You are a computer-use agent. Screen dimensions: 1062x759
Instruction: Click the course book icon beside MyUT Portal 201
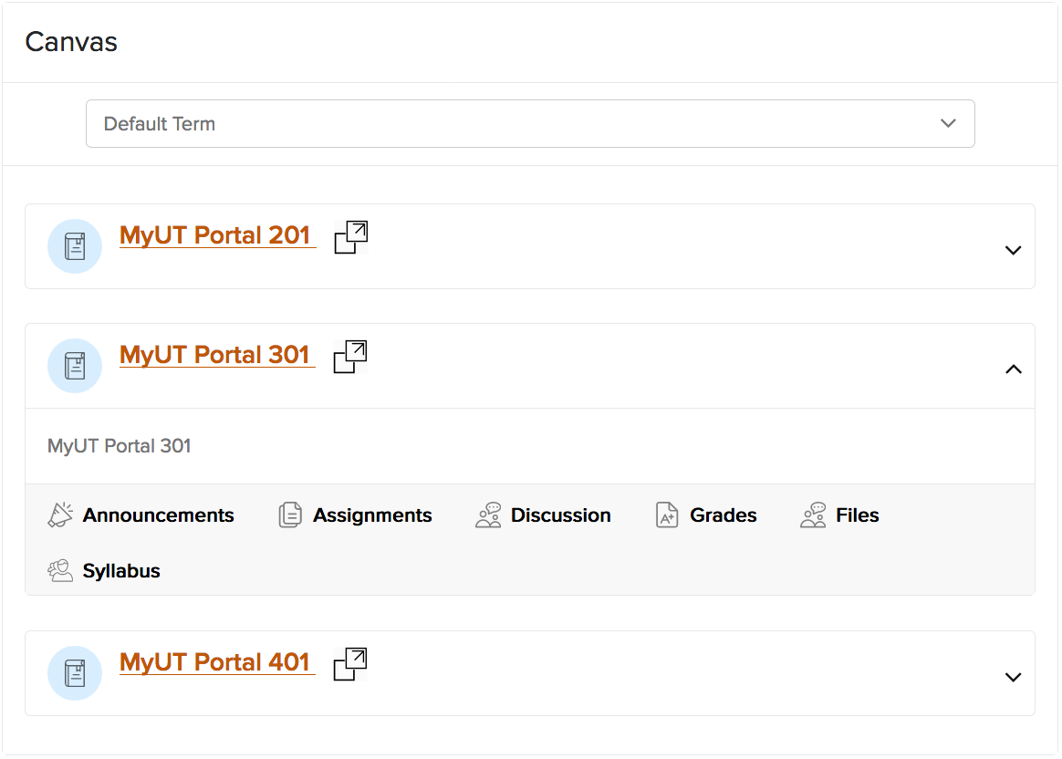point(74,245)
